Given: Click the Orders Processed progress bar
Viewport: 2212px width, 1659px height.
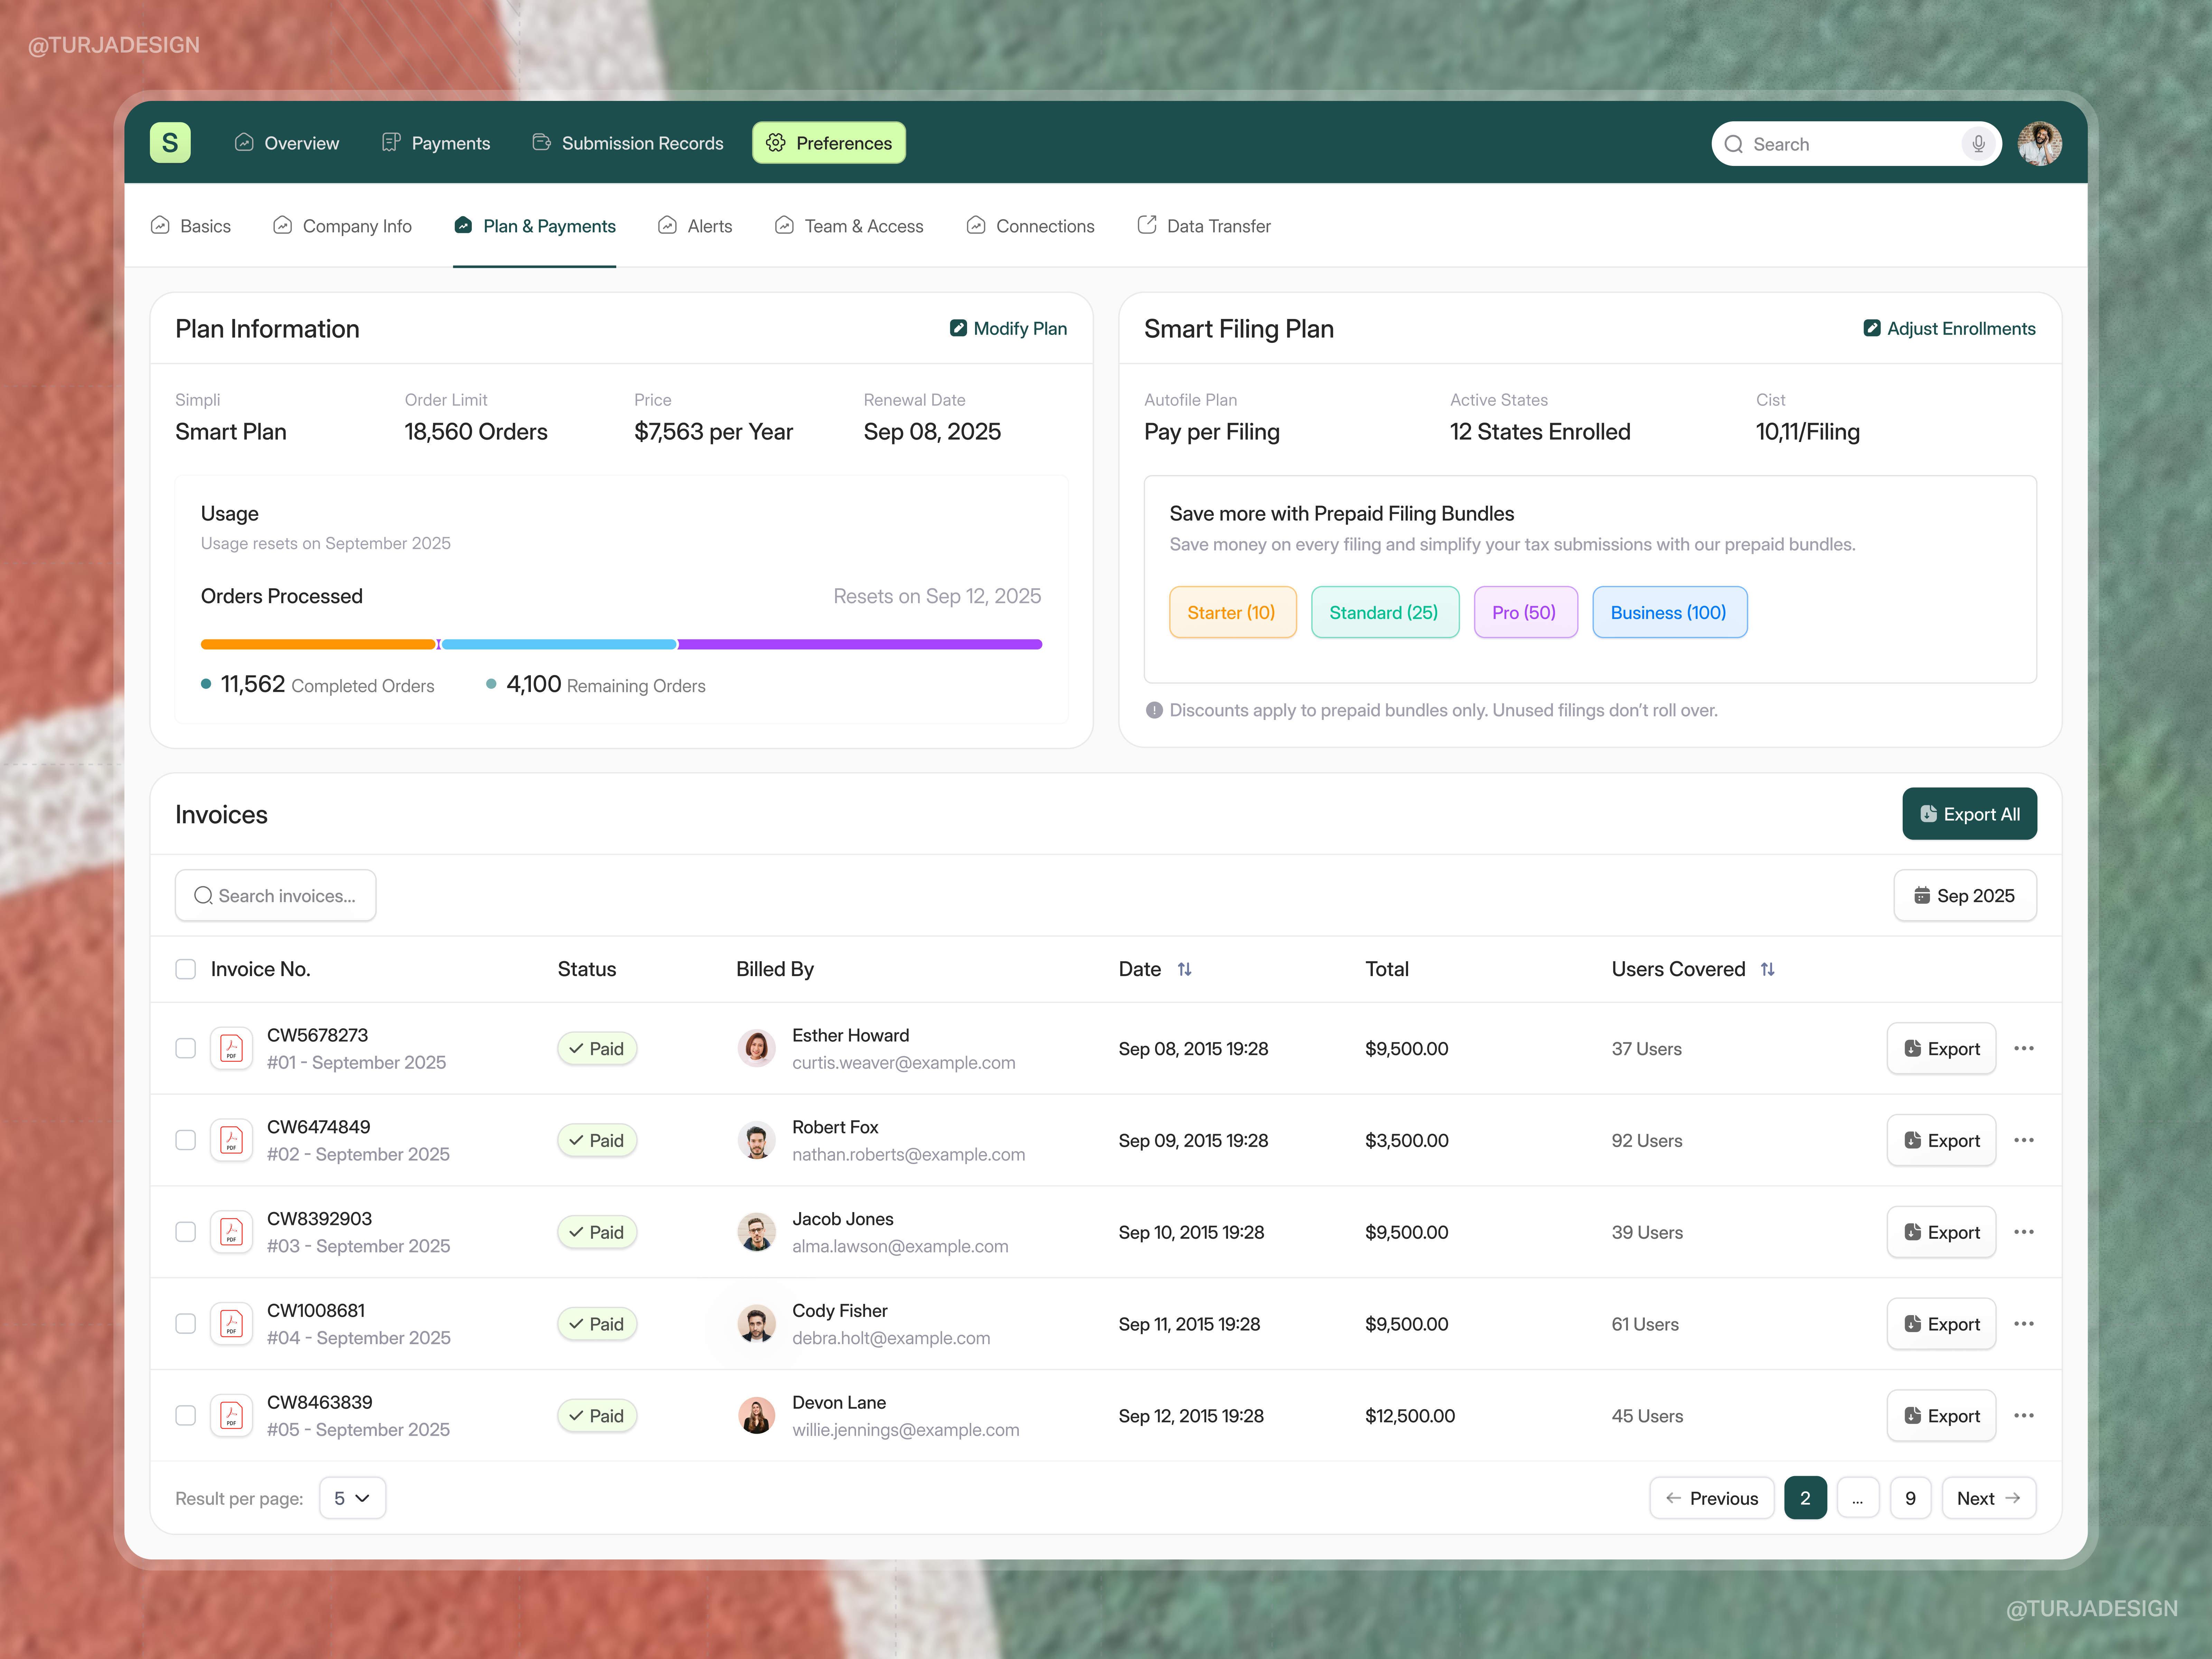Looking at the screenshot, I should pyautogui.click(x=620, y=644).
